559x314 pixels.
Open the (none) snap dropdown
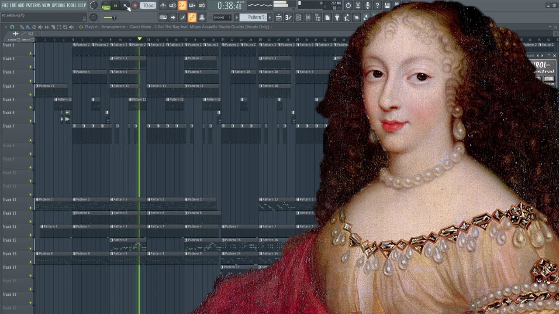(x=222, y=17)
